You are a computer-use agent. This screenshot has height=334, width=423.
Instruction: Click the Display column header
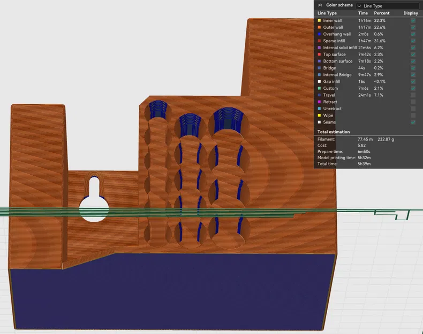coord(411,13)
